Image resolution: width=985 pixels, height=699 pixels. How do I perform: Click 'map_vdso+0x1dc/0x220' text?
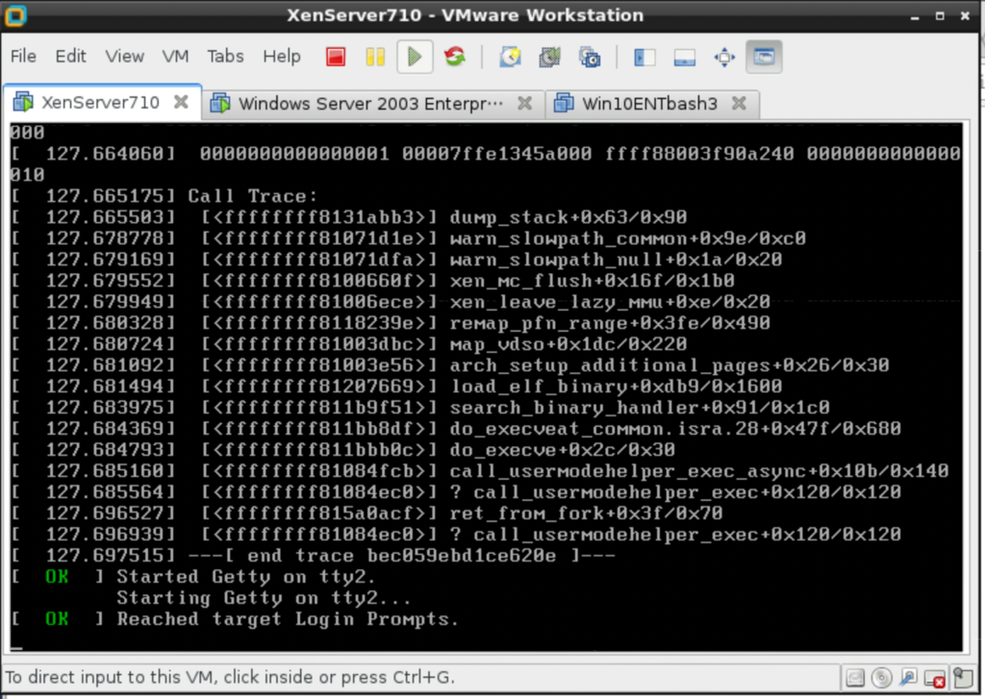(x=568, y=344)
